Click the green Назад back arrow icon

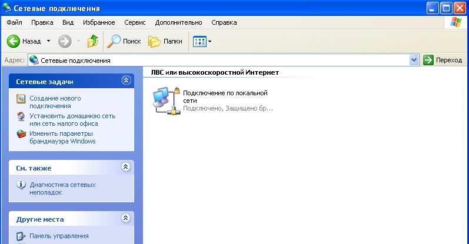click(13, 41)
